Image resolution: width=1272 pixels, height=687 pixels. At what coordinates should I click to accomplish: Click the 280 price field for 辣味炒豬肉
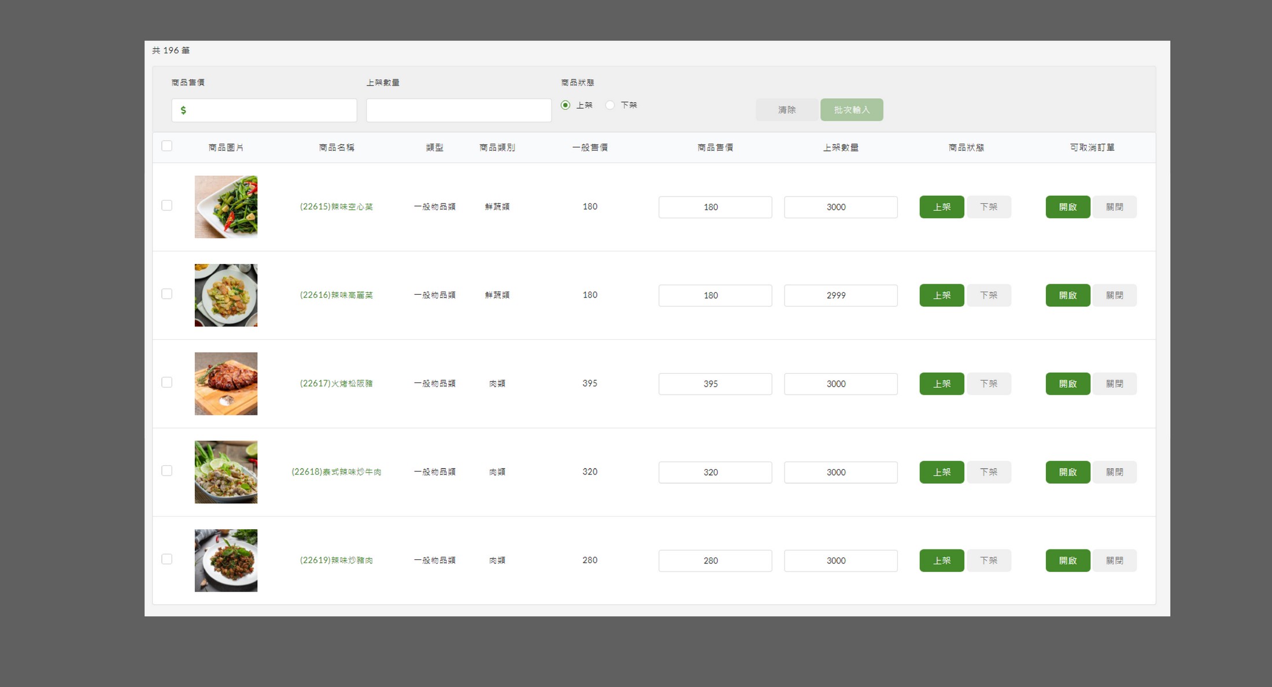click(715, 560)
